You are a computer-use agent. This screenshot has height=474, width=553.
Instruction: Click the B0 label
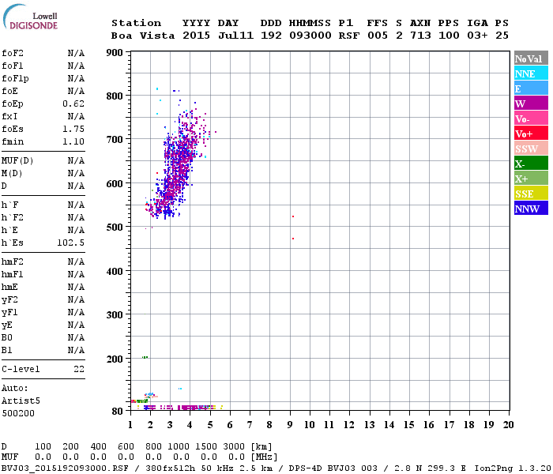coord(7,337)
